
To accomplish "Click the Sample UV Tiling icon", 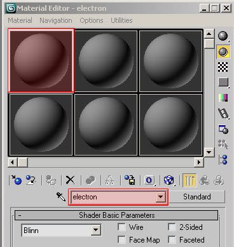I will tap(223, 82).
